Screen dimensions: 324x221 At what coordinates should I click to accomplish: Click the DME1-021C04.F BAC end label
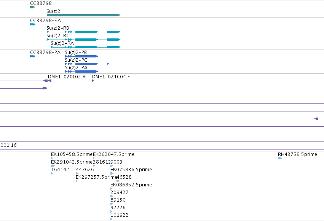click(x=111, y=77)
